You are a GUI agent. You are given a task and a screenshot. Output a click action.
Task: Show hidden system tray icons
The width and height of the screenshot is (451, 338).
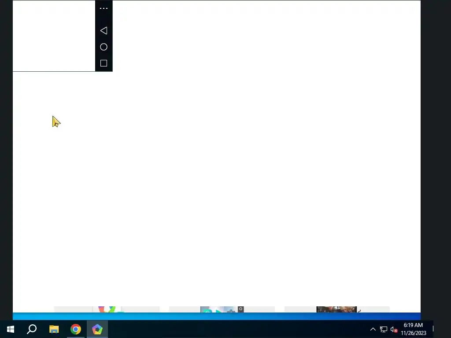pyautogui.click(x=373, y=329)
